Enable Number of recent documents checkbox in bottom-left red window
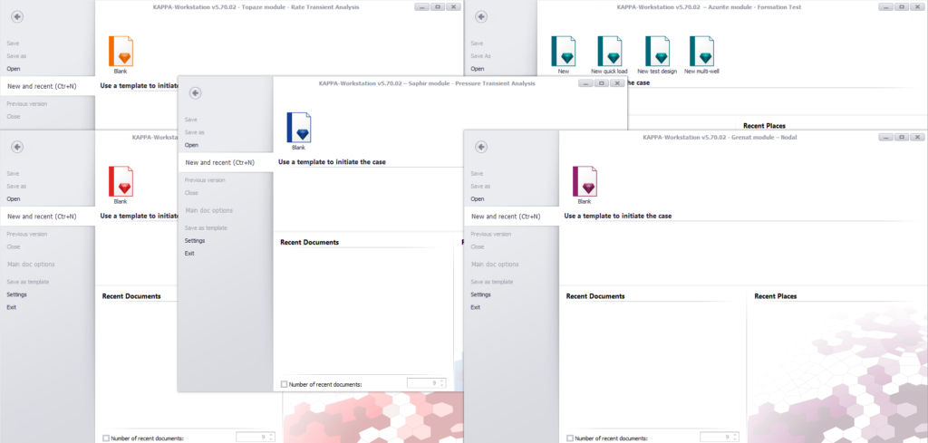928x443 pixels. (x=106, y=438)
